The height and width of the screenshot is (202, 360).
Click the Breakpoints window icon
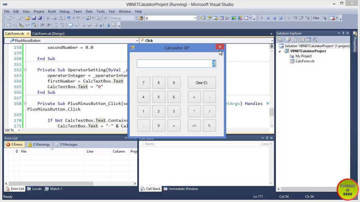click(332, 18)
